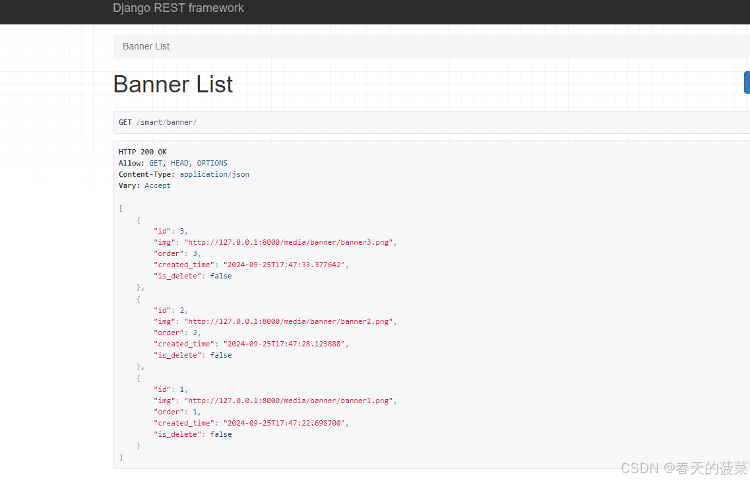Screen dimensions: 750x481
Task: Click is_delete false under banner3 entry
Action: (x=193, y=276)
